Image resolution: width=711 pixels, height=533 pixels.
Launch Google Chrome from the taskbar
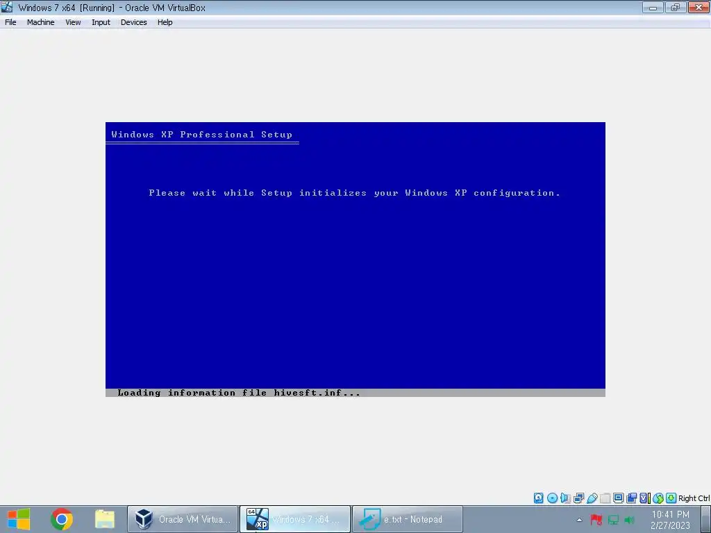tap(62, 519)
